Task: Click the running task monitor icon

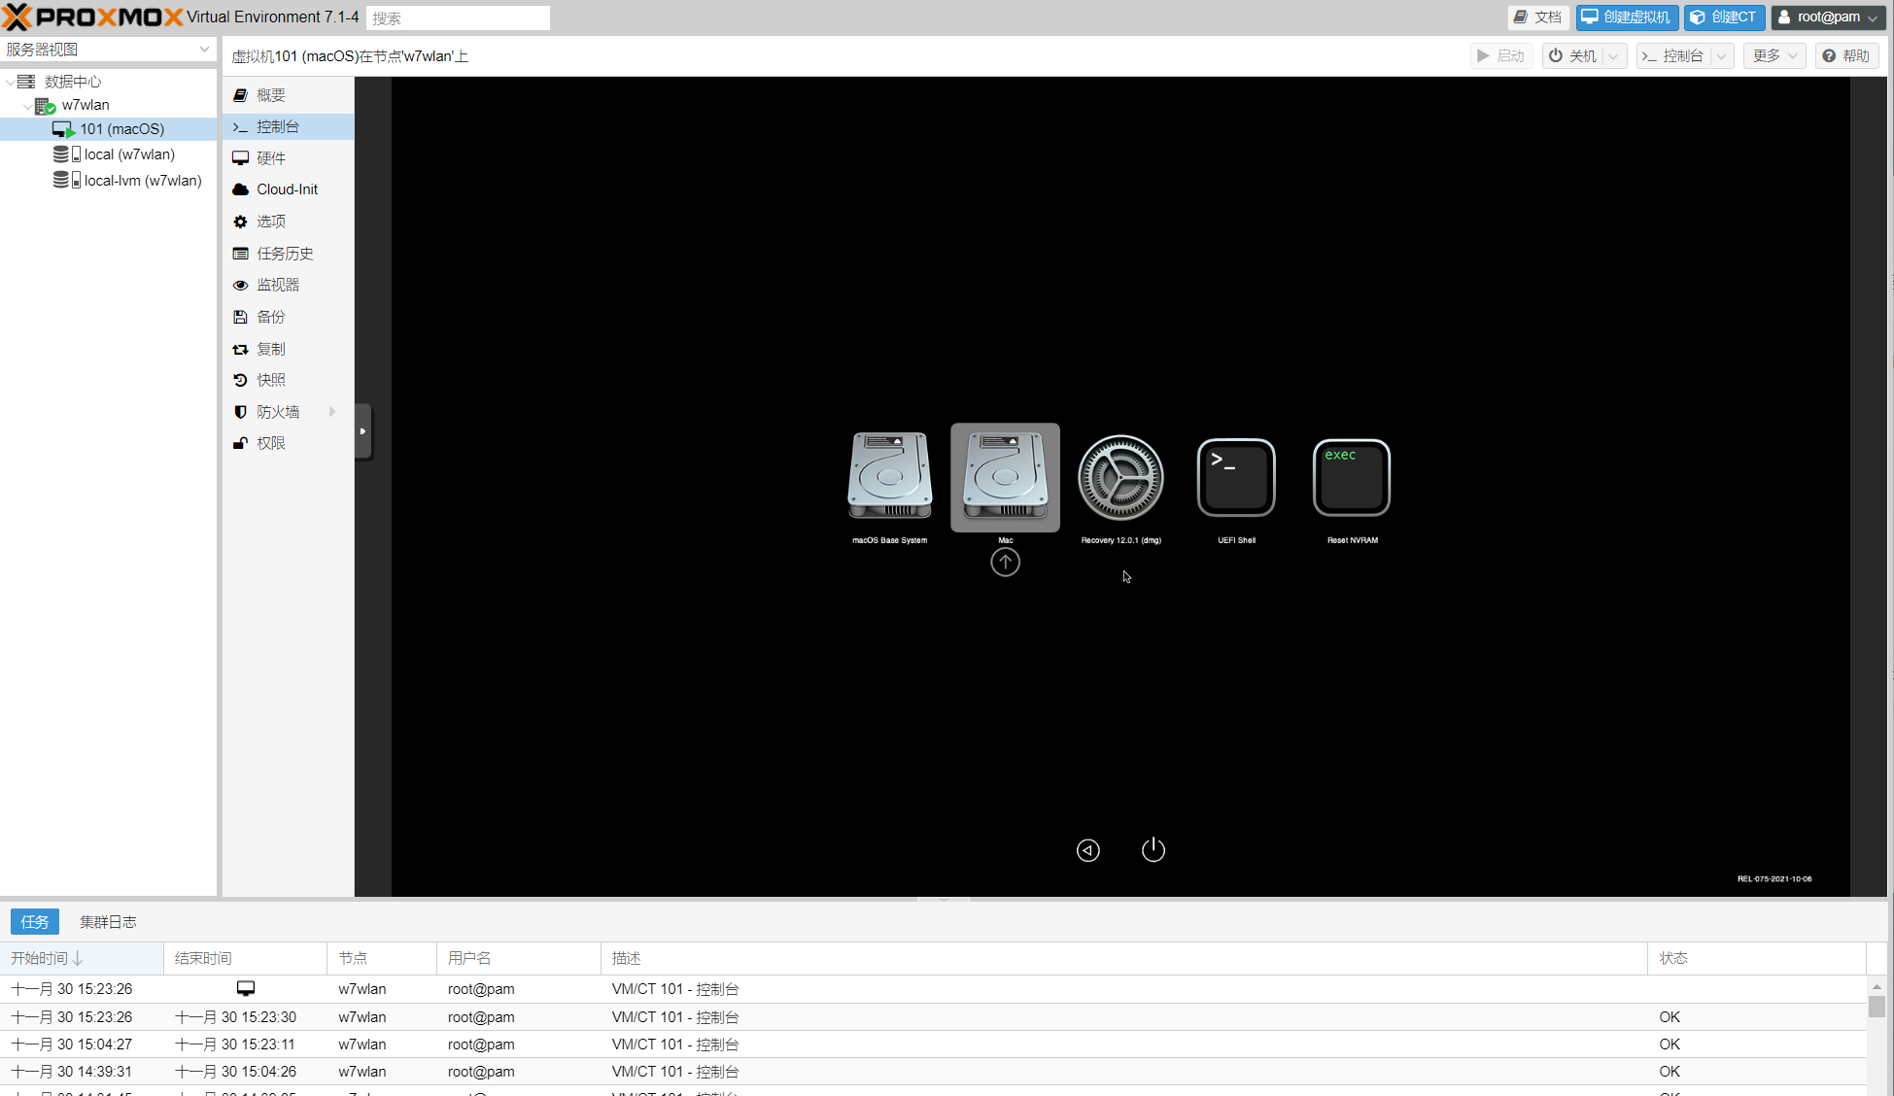Action: [x=246, y=988]
